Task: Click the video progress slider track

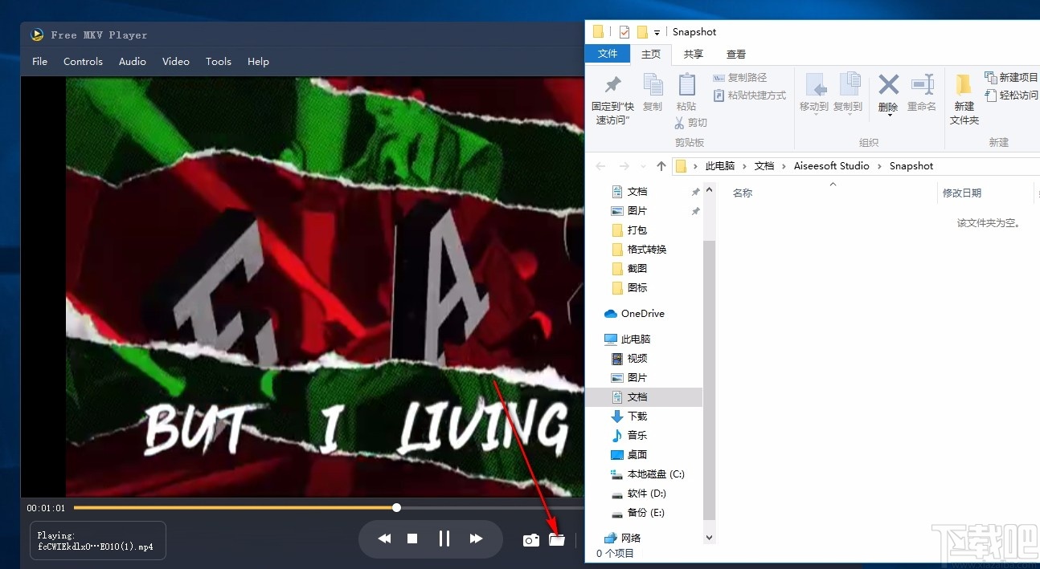Action: 241,507
